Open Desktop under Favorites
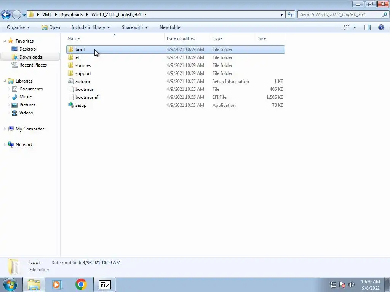Screen dimensions: 390x292 (27, 49)
